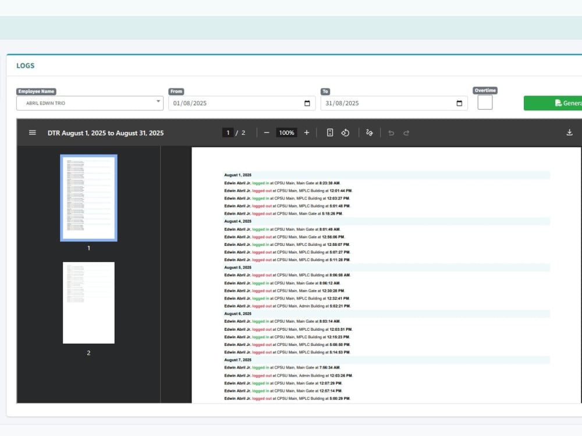The image size is (582, 436).
Task: Click the 'August 4, 2025' date header
Action: pos(237,221)
